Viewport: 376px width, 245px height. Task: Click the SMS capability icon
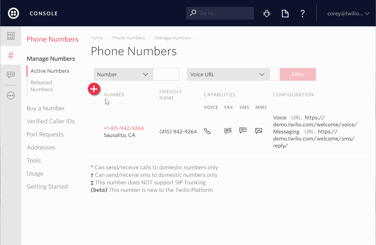coord(243,130)
